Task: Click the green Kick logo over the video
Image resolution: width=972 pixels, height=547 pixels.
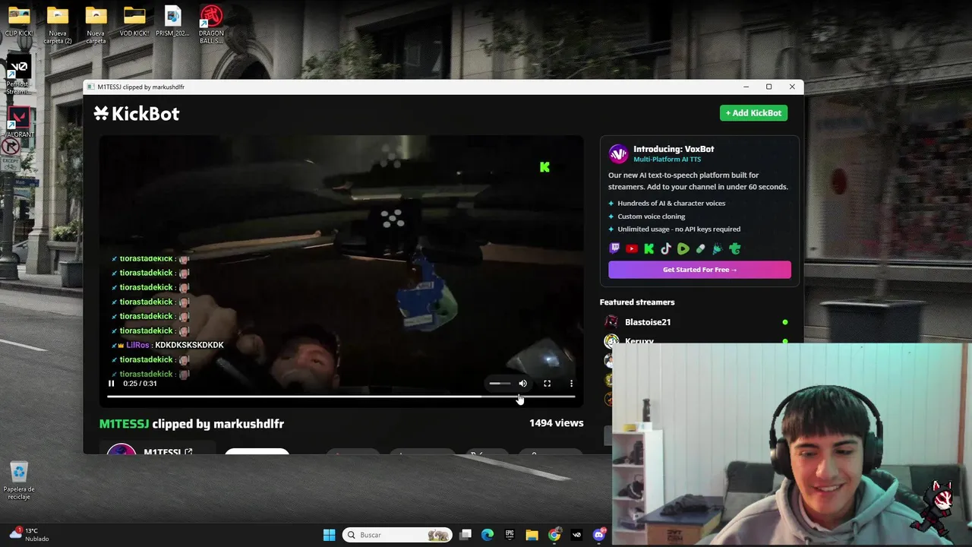Action: 544,167
